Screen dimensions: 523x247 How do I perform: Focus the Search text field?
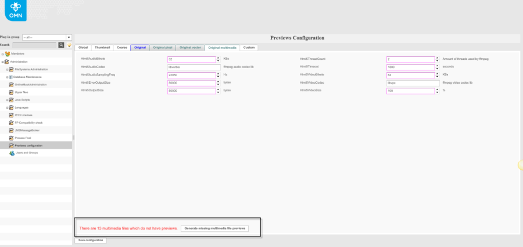(34, 45)
